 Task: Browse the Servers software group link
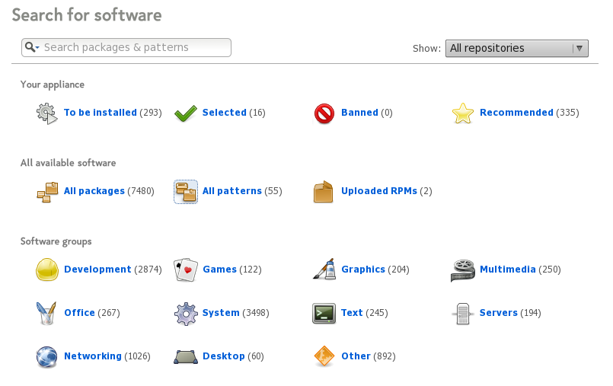pos(499,313)
